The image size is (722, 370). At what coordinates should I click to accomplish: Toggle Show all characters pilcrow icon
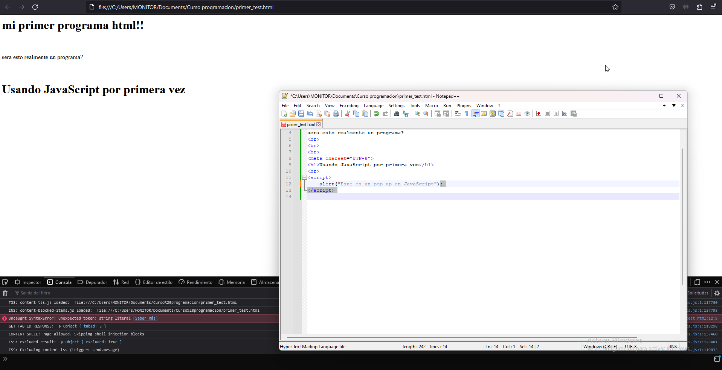coord(466,114)
